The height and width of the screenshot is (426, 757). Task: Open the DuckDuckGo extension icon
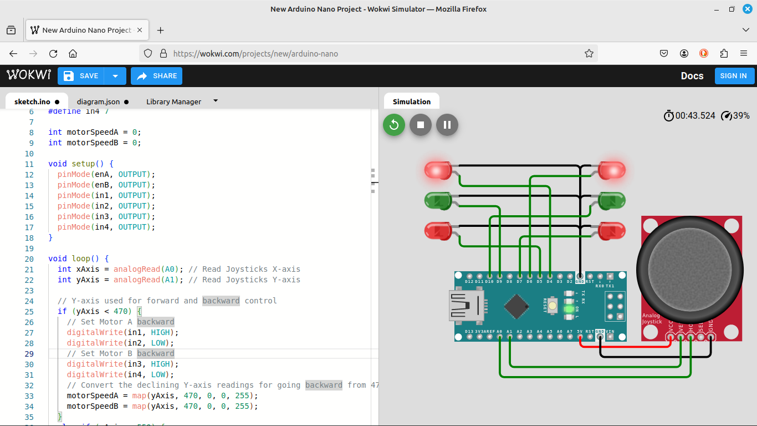click(x=704, y=54)
